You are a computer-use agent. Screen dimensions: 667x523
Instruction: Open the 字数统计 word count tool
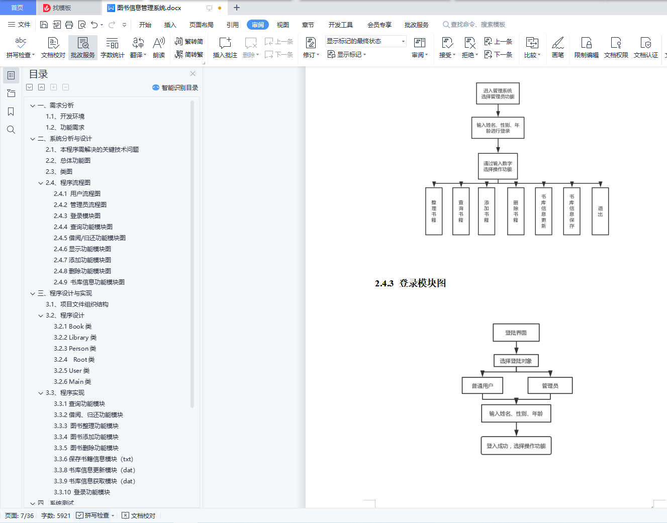(113, 48)
